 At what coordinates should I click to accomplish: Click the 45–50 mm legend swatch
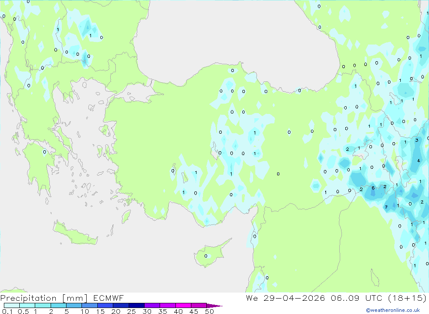pyautogui.click(x=199, y=305)
